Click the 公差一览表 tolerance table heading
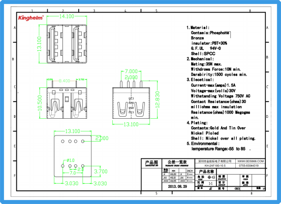 [177, 162]
